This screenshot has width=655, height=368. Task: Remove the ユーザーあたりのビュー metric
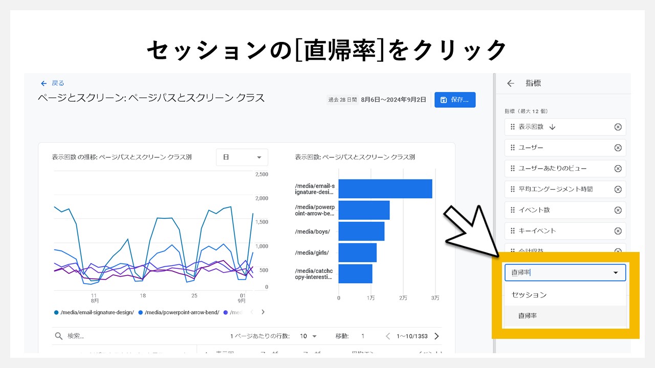click(x=618, y=168)
